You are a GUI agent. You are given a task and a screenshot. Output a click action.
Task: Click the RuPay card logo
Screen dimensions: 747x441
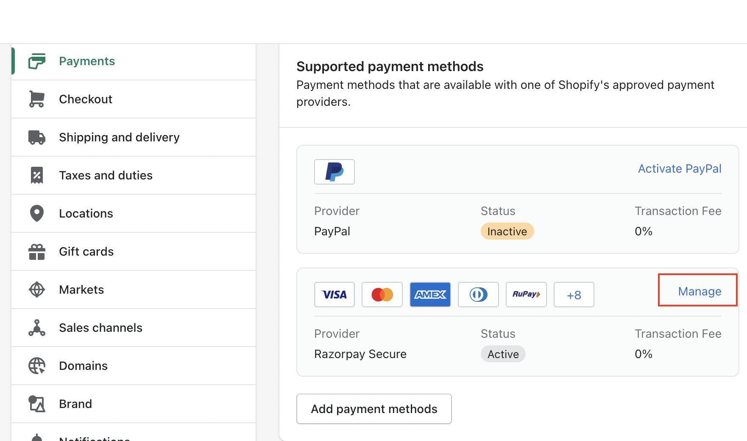(x=526, y=295)
